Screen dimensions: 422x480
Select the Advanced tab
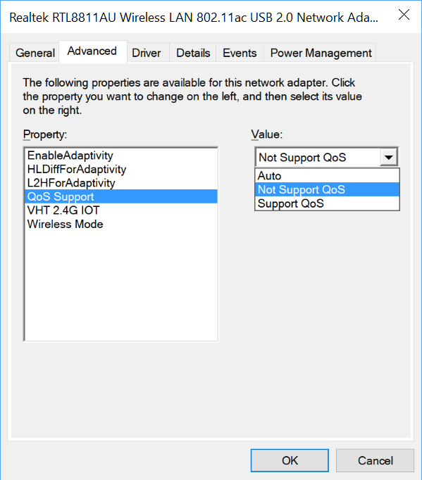(93, 51)
